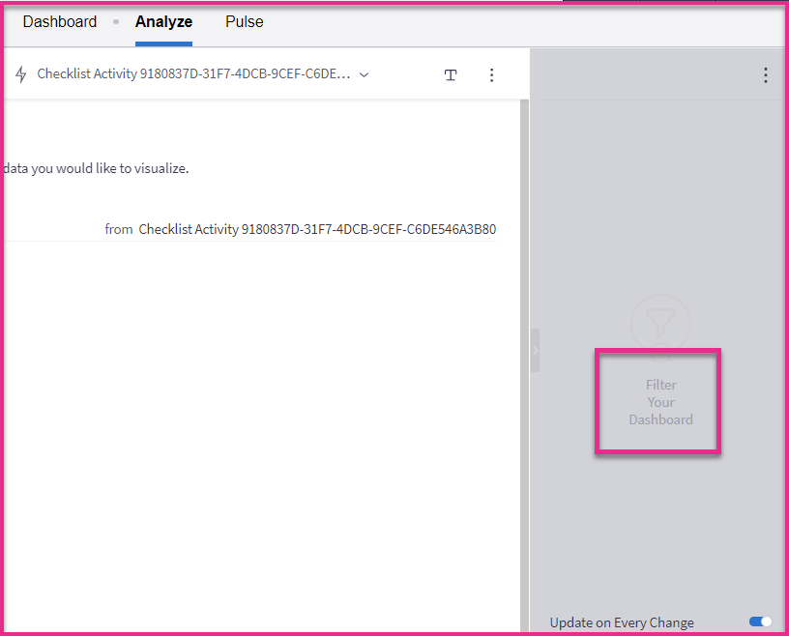The width and height of the screenshot is (789, 636).
Task: Toggle the Update on Every Change switch
Action: coord(760,622)
